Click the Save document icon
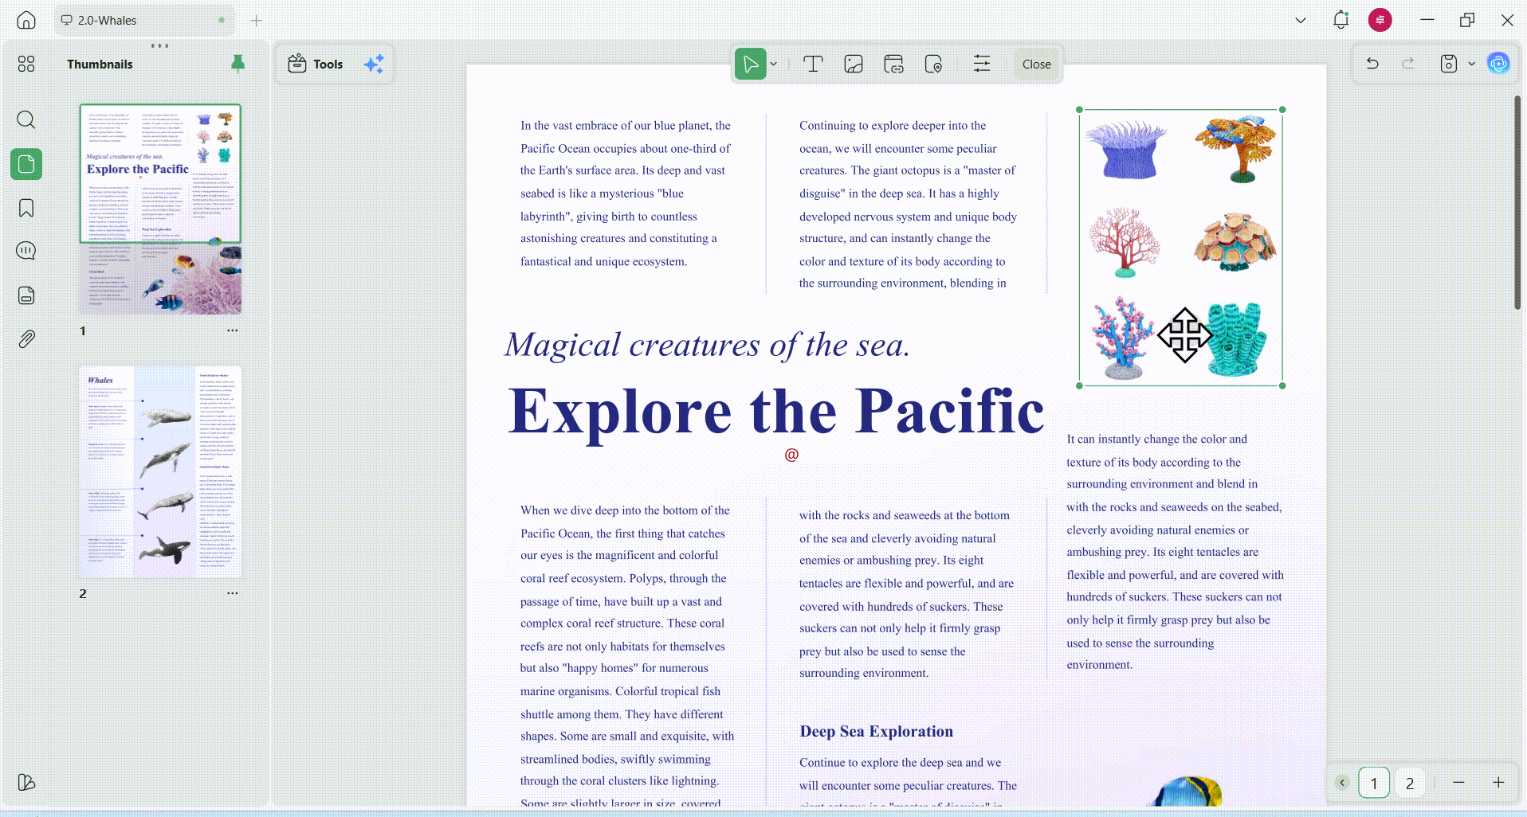The width and height of the screenshot is (1527, 817). click(x=1449, y=64)
